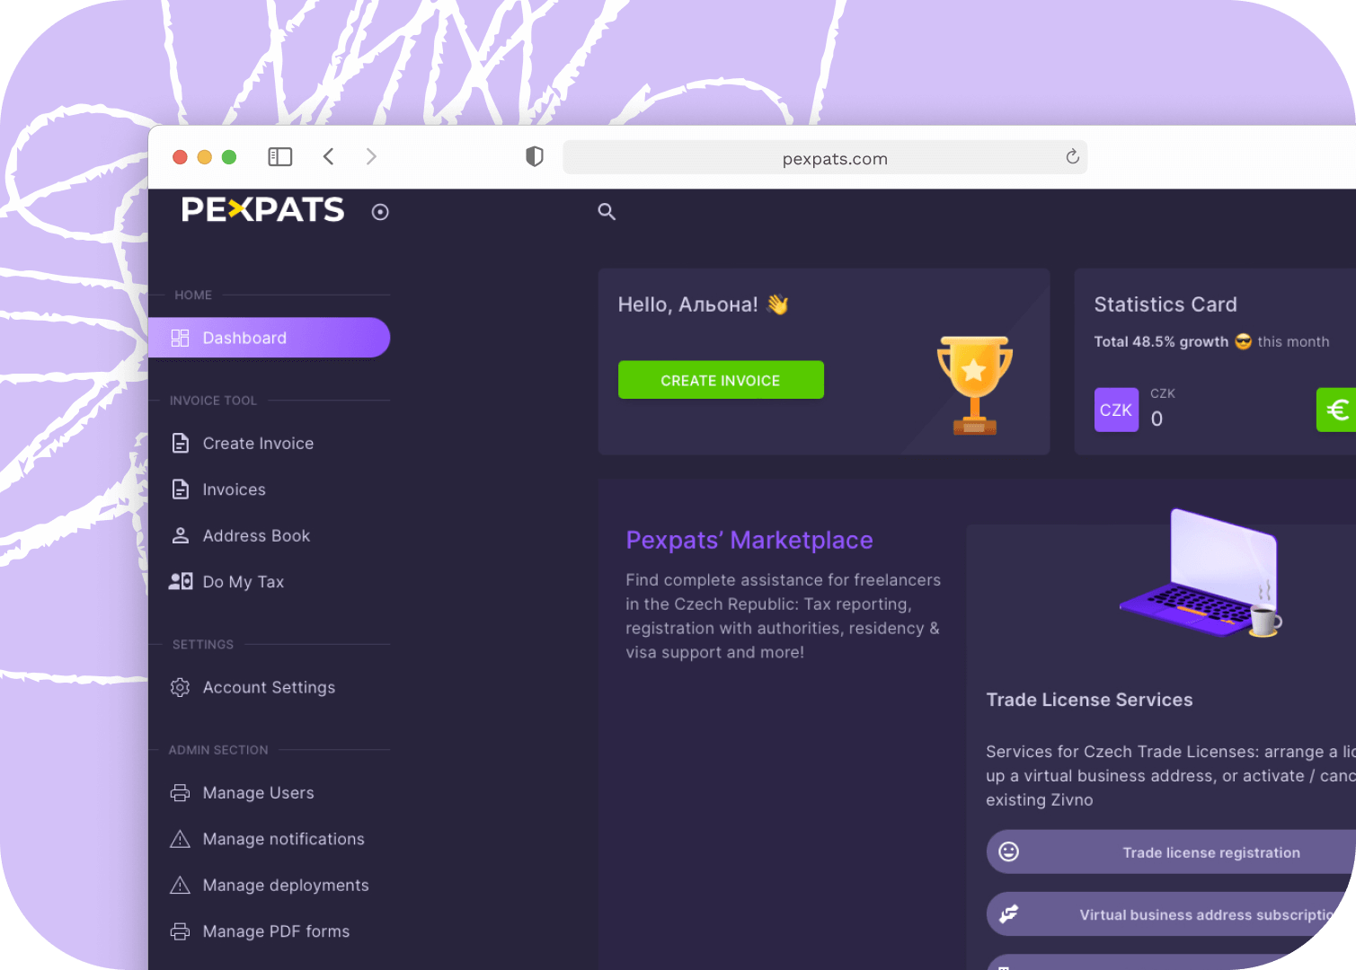Click the golden trophy image
1356x970 pixels.
[975, 385]
